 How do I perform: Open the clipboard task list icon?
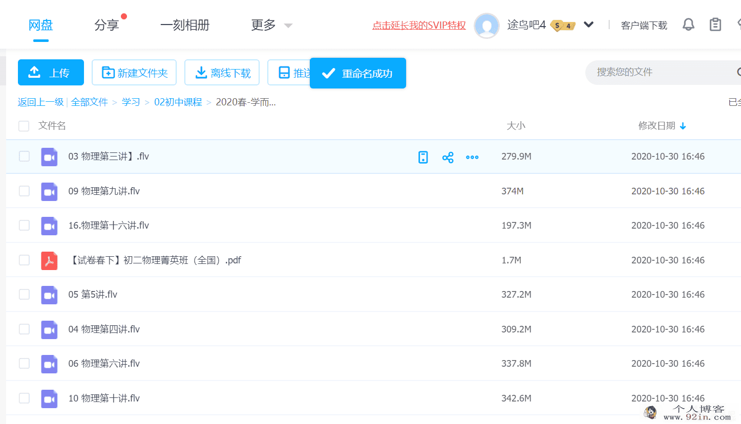pyautogui.click(x=715, y=25)
